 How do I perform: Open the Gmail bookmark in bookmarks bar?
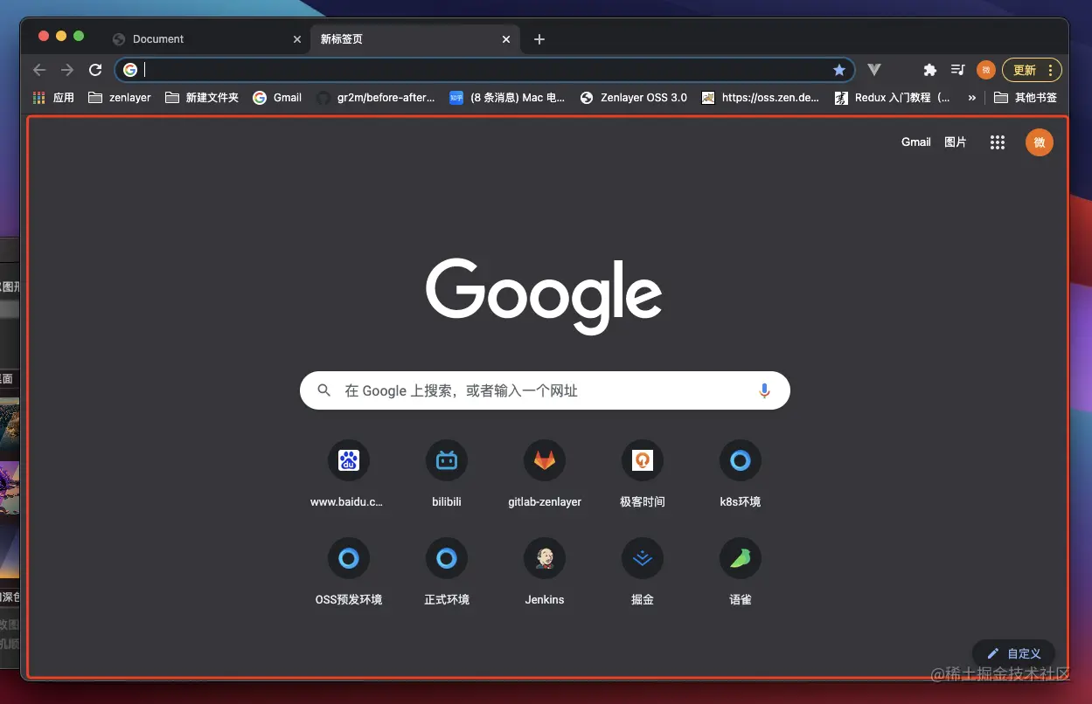click(277, 98)
